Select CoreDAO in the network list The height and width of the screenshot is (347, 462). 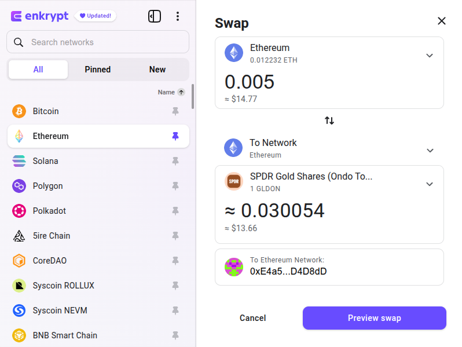pyautogui.click(x=98, y=261)
